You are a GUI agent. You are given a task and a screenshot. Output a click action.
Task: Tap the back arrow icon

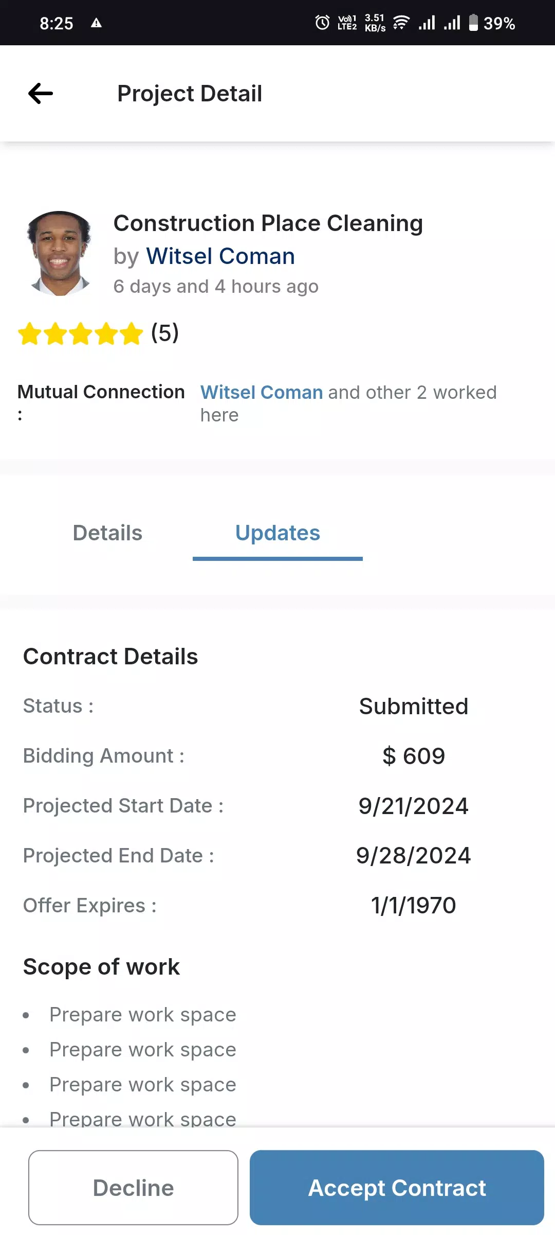click(x=41, y=94)
